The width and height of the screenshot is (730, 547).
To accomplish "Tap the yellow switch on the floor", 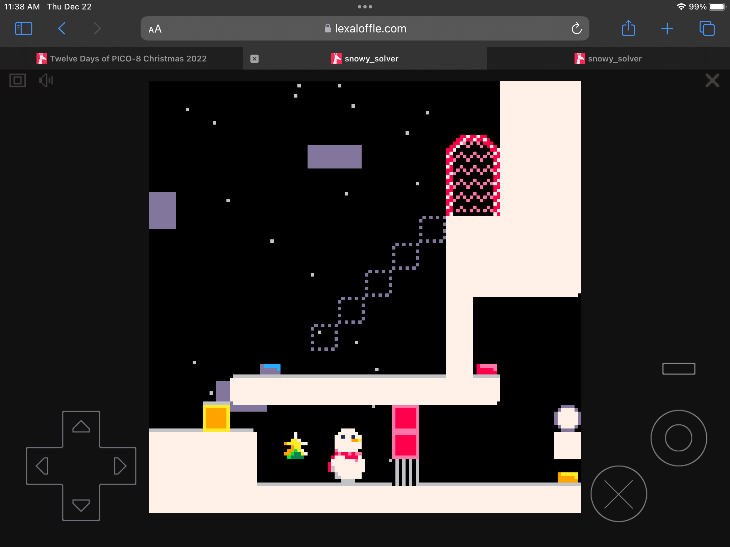I will pos(568,477).
